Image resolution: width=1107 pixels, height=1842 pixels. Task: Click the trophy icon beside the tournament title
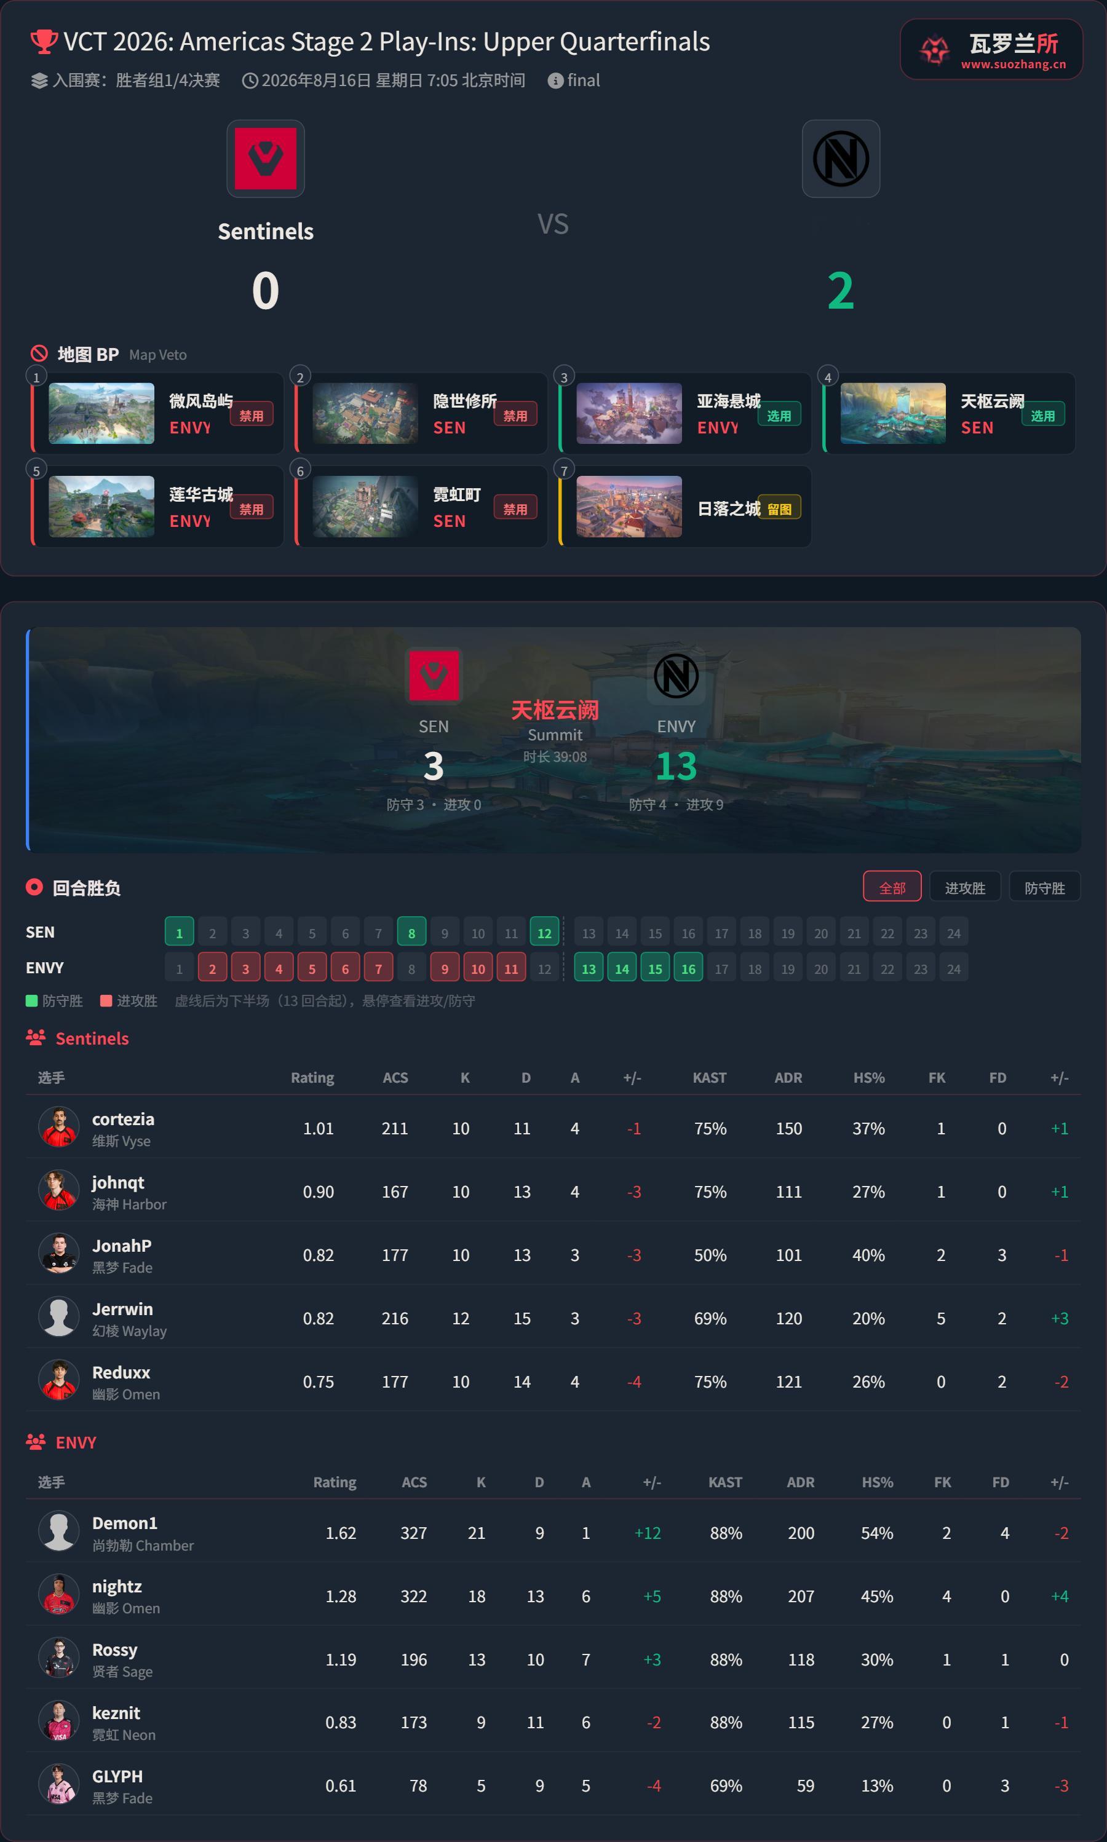[x=43, y=42]
